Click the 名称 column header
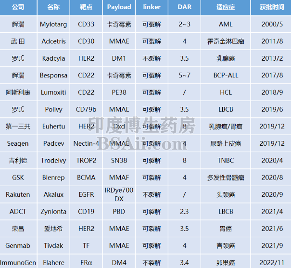The height and width of the screenshot is (268, 291). pyautogui.click(x=53, y=7)
